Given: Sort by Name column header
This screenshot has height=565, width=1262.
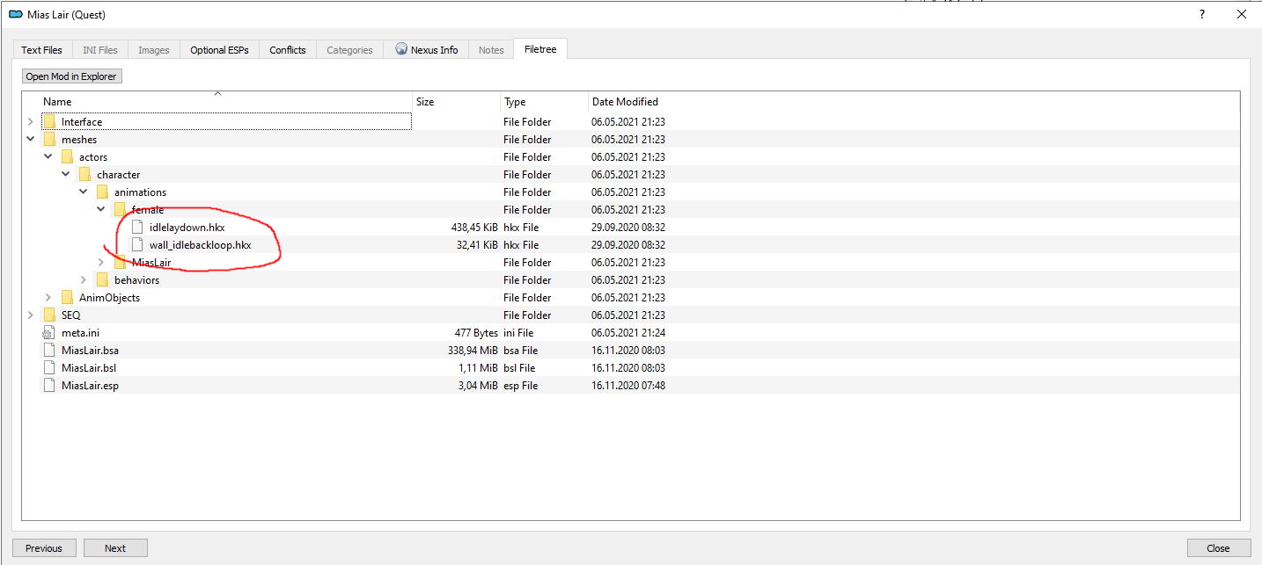Looking at the screenshot, I should 217,102.
